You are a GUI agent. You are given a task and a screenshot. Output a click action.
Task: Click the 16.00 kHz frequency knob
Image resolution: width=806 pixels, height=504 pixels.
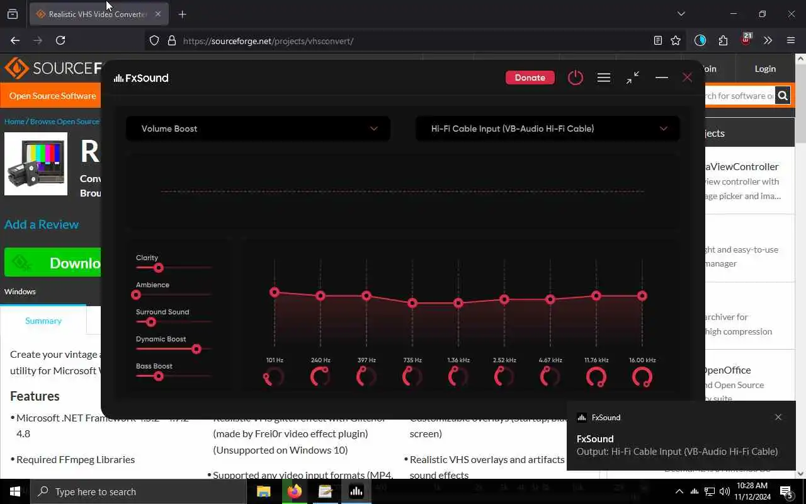coord(642,377)
